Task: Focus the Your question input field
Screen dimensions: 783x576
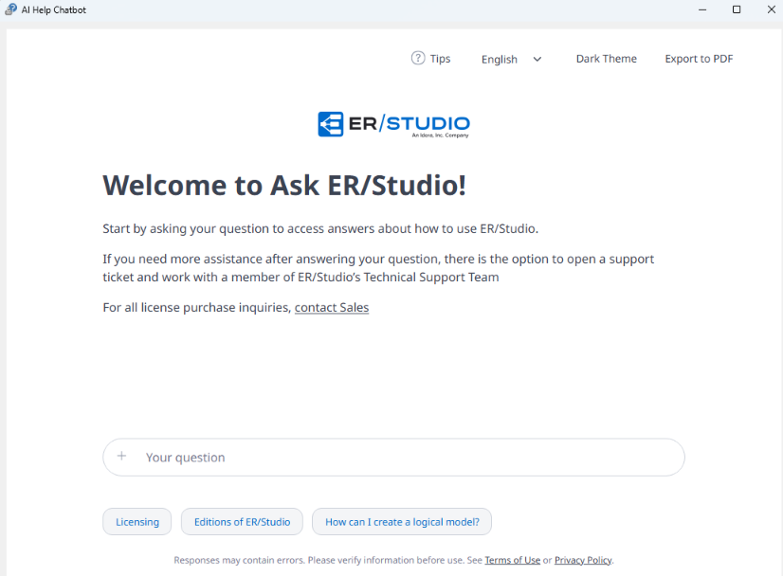Action: [393, 458]
